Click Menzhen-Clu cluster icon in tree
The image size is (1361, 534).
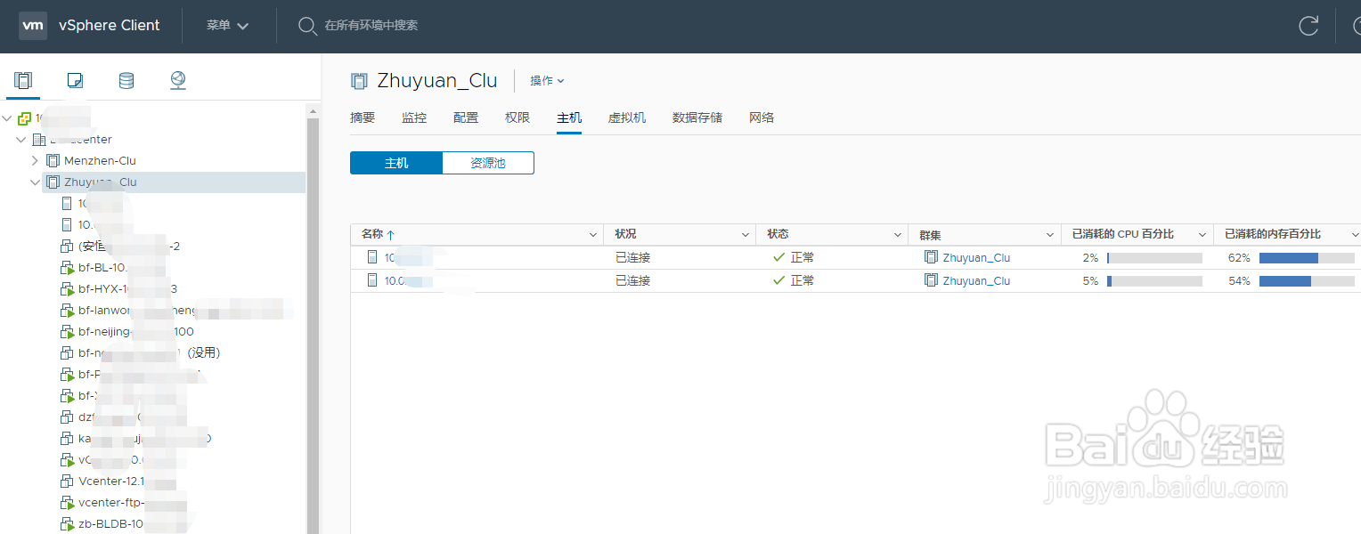(x=53, y=161)
